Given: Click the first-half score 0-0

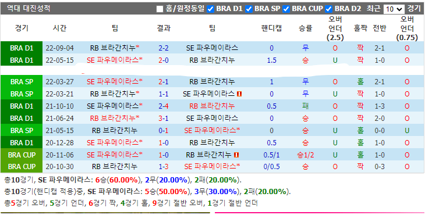Looking at the screenshot, I should pyautogui.click(x=380, y=131).
